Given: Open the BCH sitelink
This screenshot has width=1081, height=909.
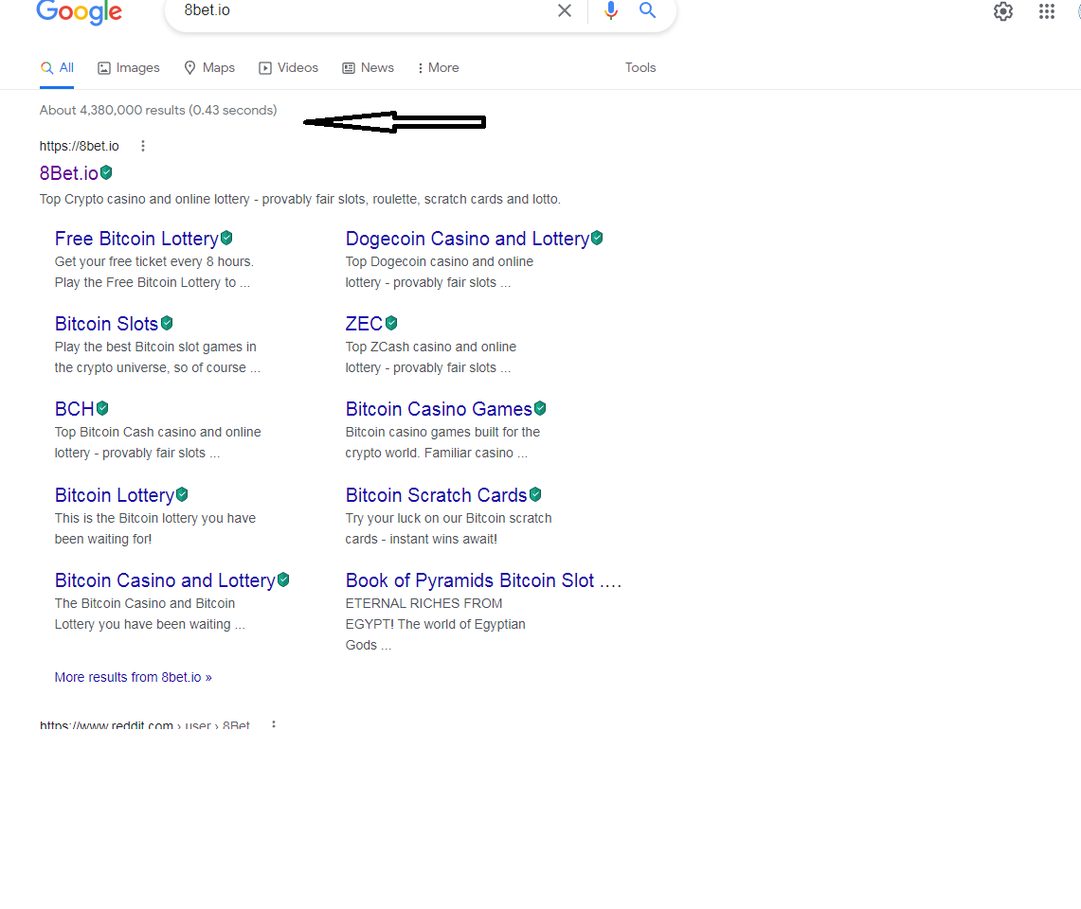Looking at the screenshot, I should point(75,409).
